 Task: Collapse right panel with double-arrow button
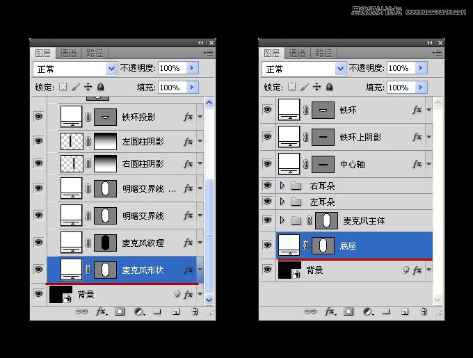430,43
